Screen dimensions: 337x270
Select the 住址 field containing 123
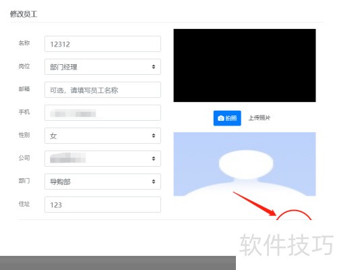pos(102,205)
